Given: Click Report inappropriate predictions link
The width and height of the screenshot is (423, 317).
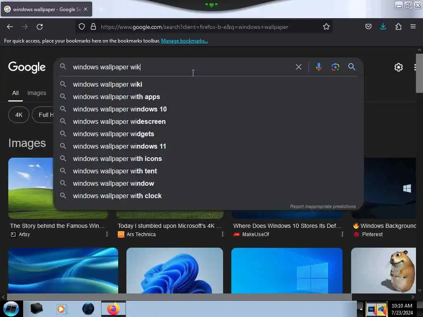Looking at the screenshot, I should coord(323,206).
